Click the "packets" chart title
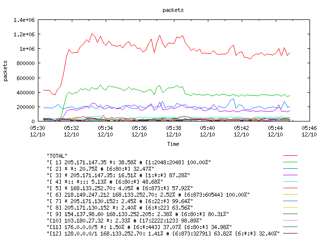 [x=173, y=10]
